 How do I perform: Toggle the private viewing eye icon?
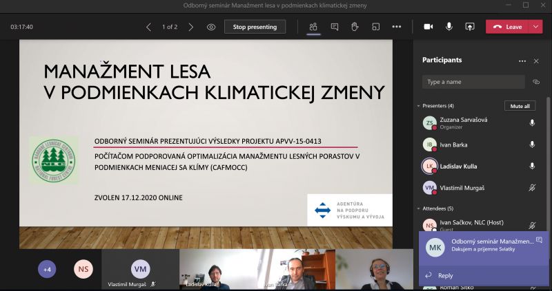click(x=211, y=27)
